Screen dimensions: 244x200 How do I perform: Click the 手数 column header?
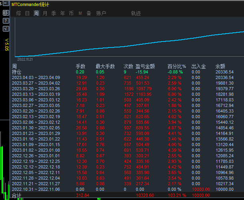point(81,66)
